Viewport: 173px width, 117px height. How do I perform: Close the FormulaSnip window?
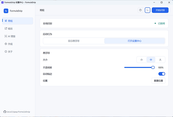coord(169,2)
